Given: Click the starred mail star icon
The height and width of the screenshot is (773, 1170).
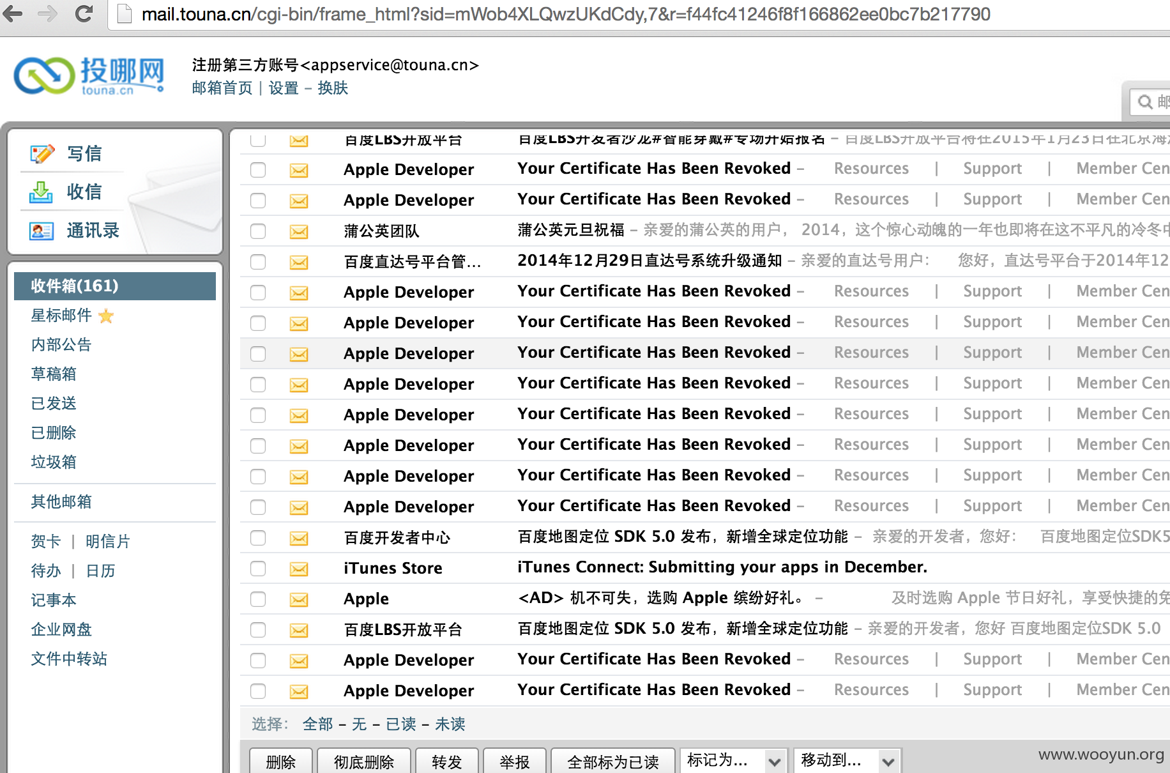Looking at the screenshot, I should pos(107,316).
